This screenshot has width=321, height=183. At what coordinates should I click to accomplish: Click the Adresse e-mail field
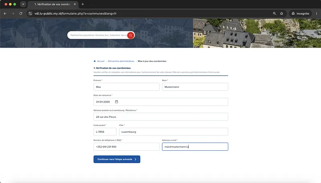click(x=195, y=147)
